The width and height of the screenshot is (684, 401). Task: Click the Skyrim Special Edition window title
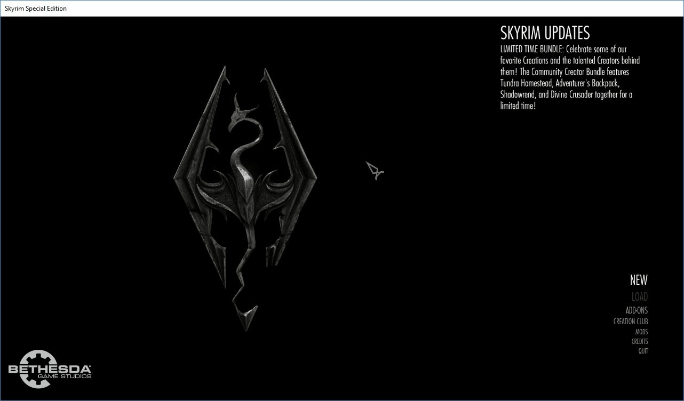(x=36, y=9)
